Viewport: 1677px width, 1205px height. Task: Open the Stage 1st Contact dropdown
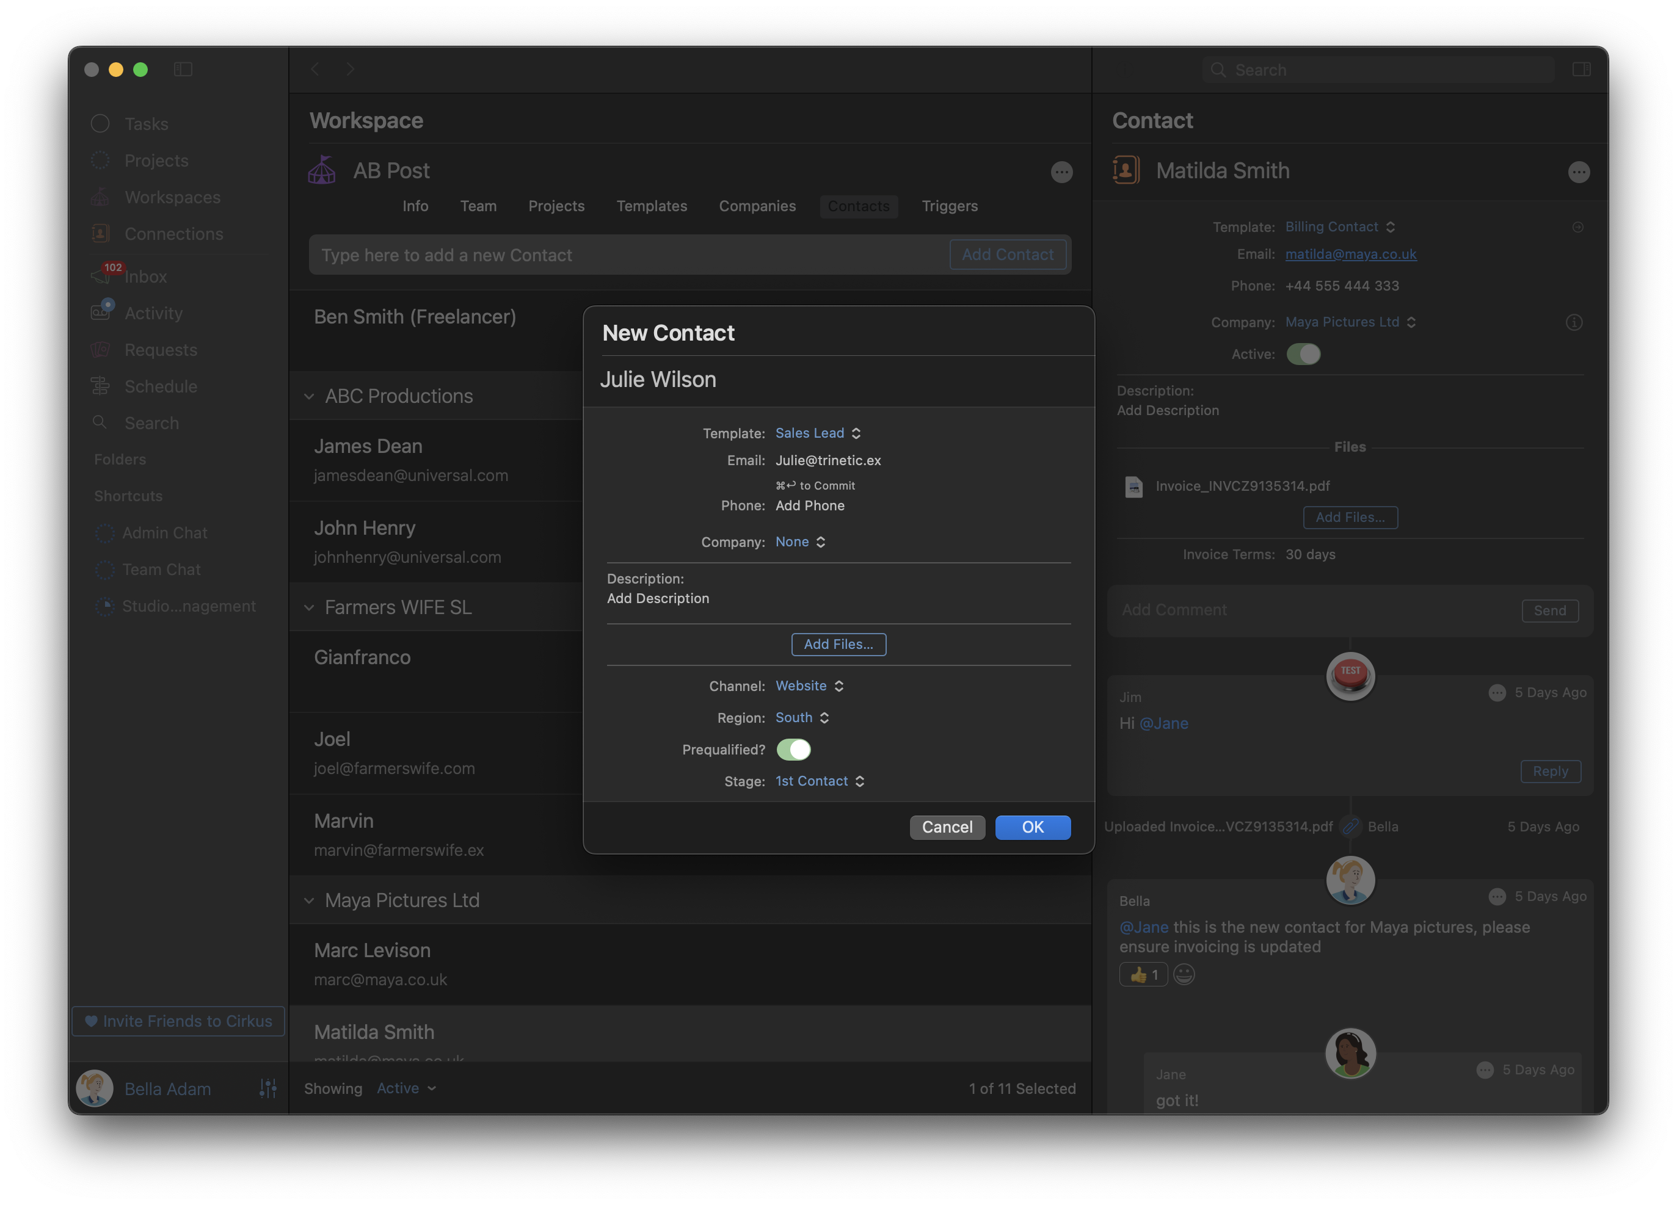pos(820,781)
